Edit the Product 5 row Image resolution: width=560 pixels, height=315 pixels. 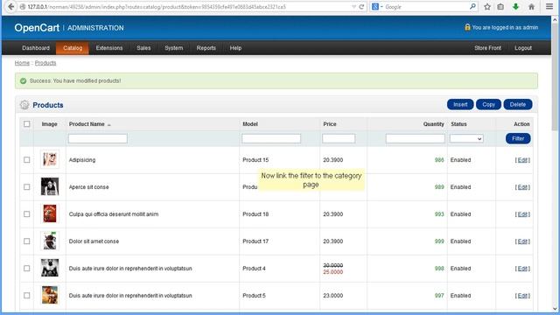coord(522,296)
